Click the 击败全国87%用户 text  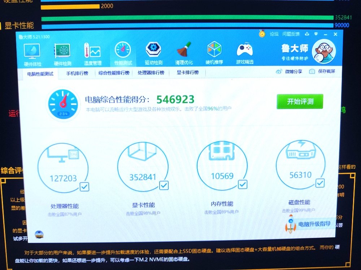point(65,215)
